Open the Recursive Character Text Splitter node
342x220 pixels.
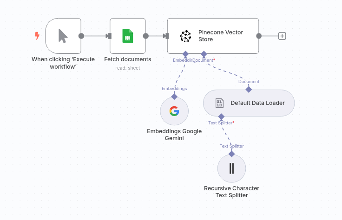(231, 168)
